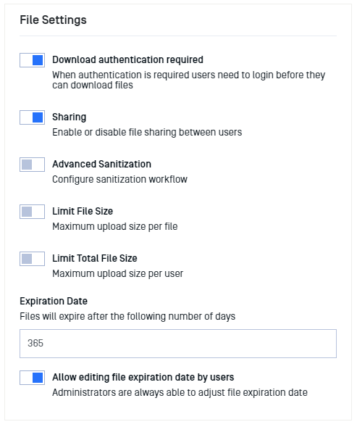Click the Allow editing file expiration date label

(x=143, y=377)
